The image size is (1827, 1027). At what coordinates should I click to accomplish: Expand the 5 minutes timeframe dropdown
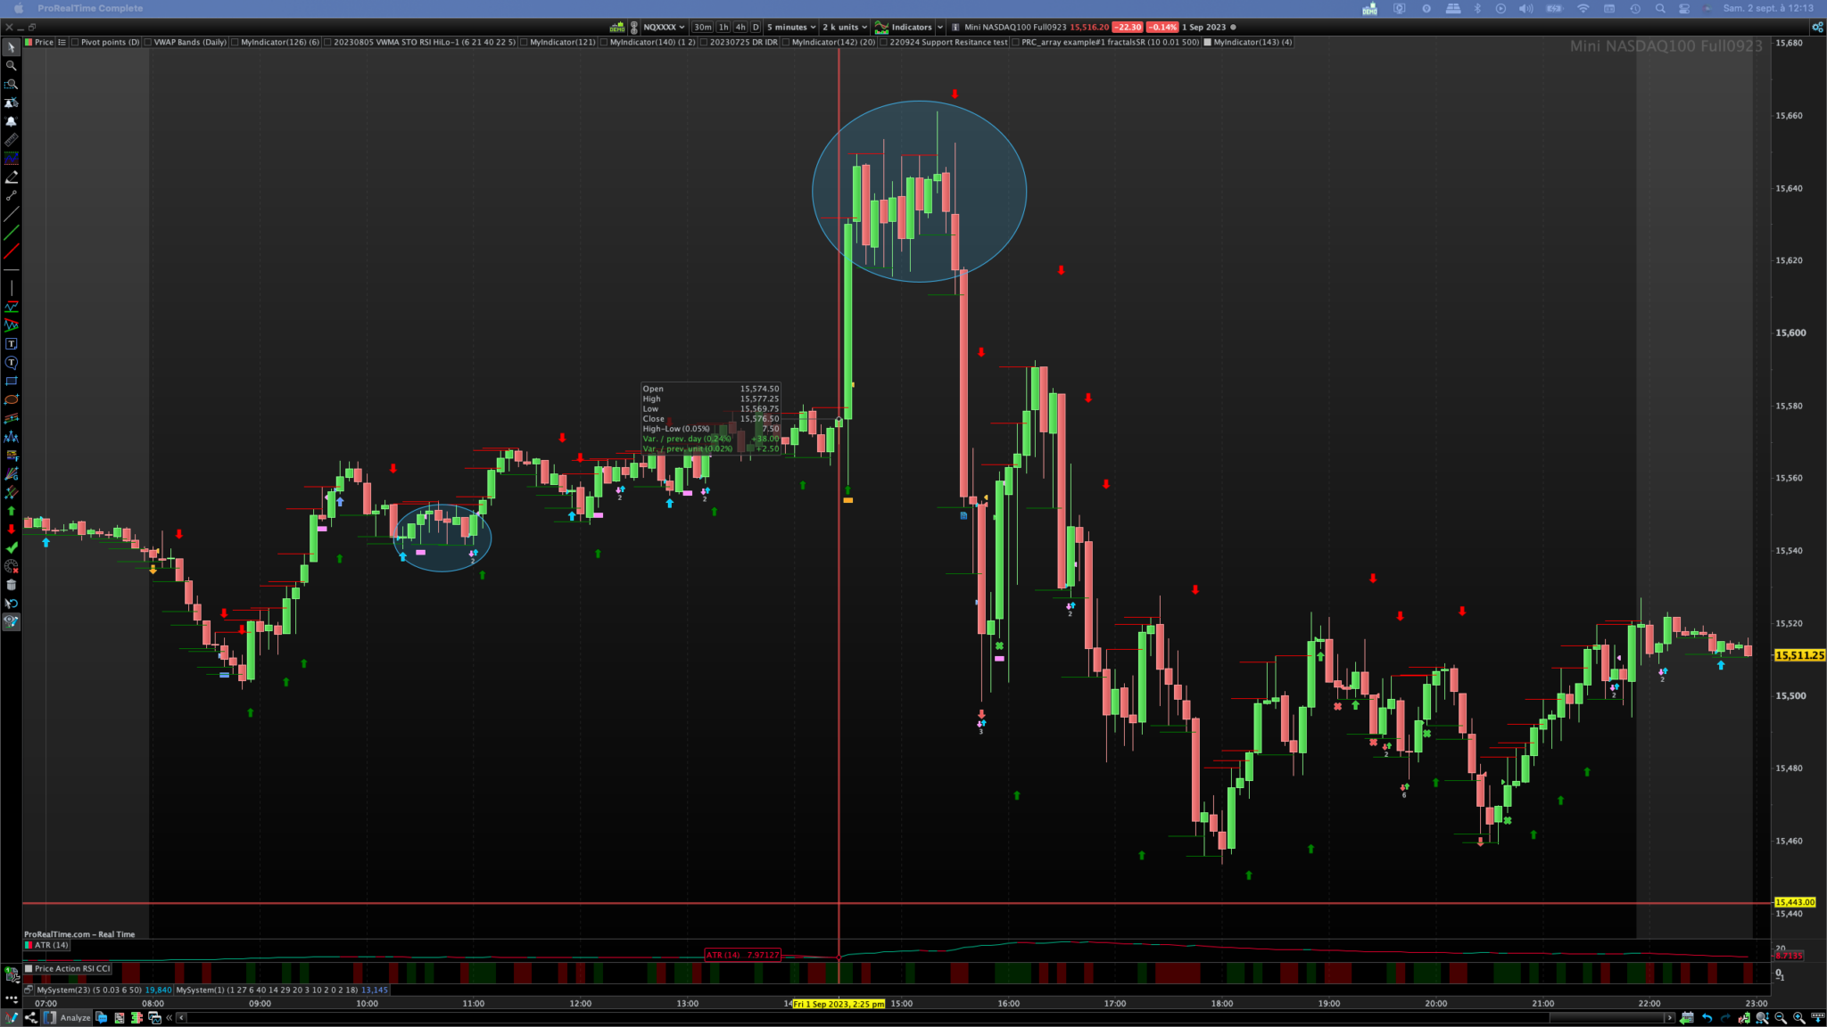[x=790, y=27]
